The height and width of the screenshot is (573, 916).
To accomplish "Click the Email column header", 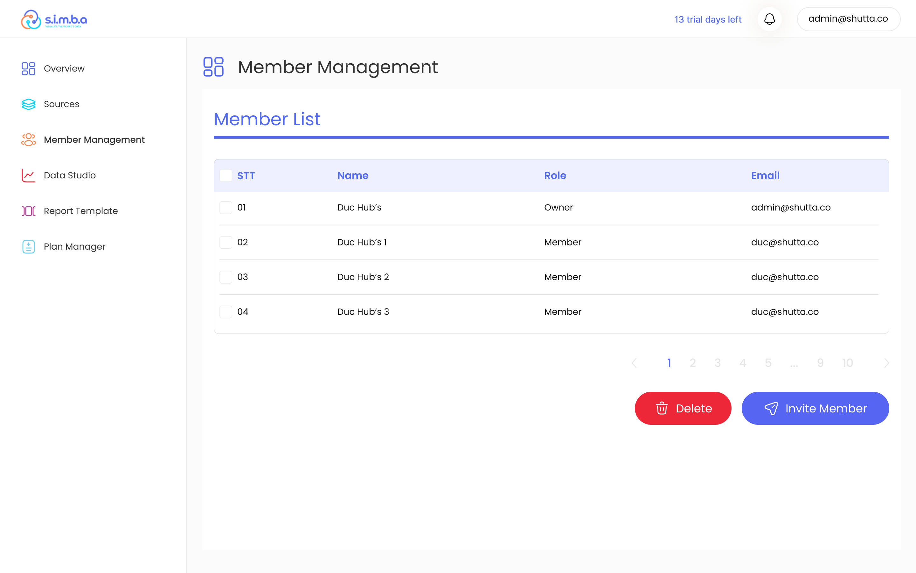I will click(765, 176).
